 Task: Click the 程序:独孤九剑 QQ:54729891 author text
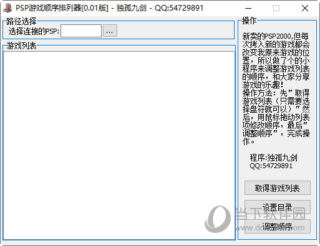pyautogui.click(x=274, y=161)
